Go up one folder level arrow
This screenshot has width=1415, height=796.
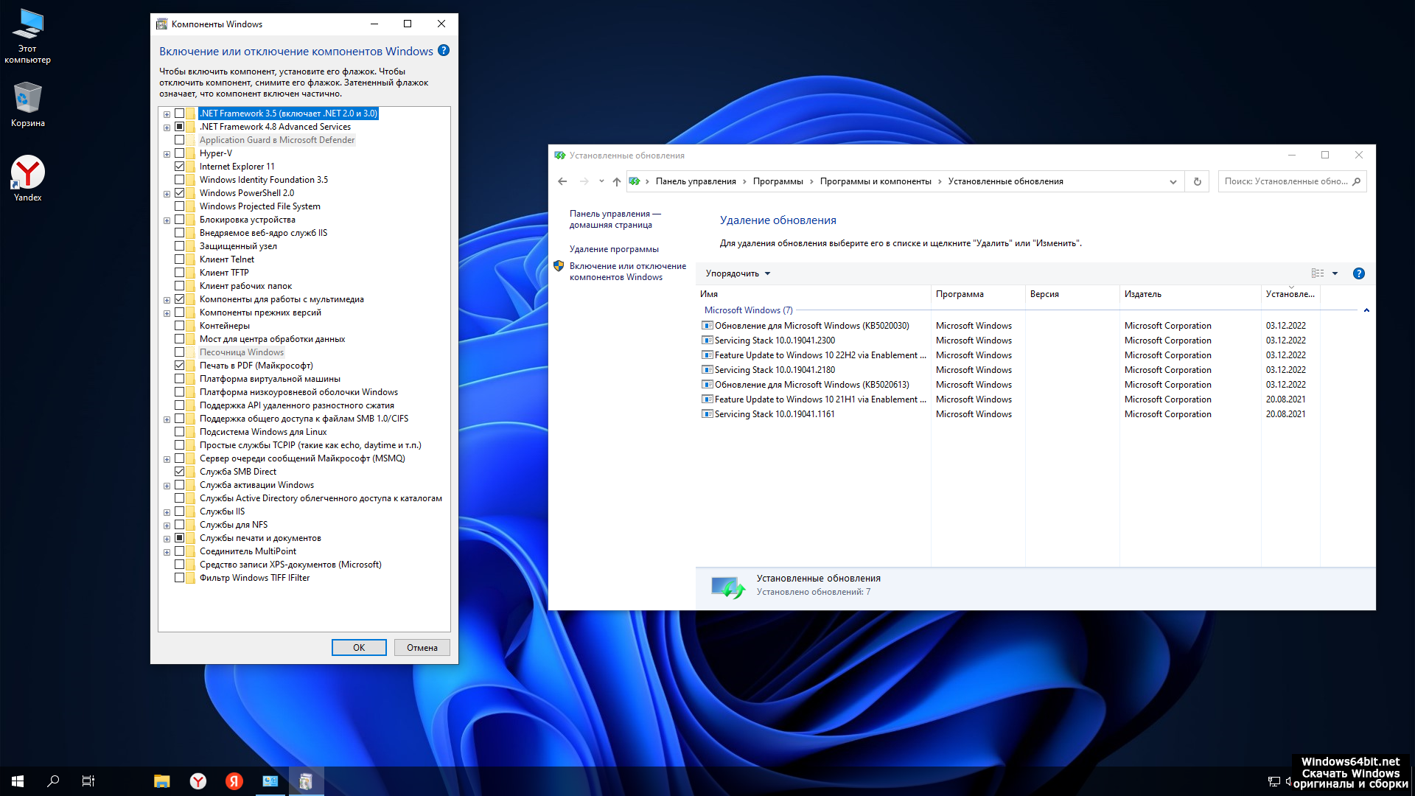pos(617,181)
